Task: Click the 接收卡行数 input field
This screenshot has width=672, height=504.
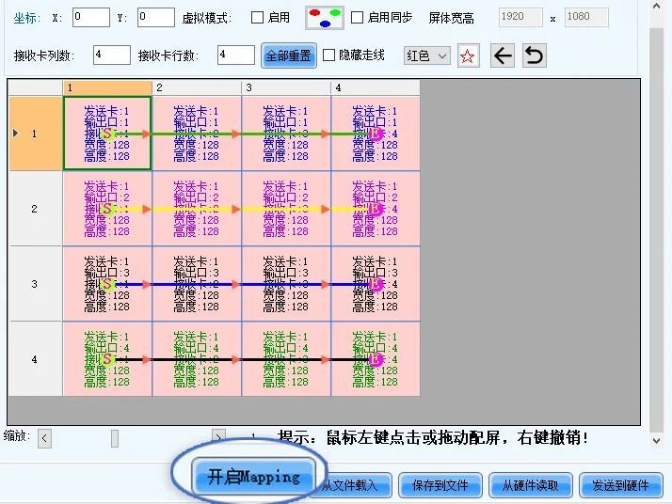Action: click(236, 55)
